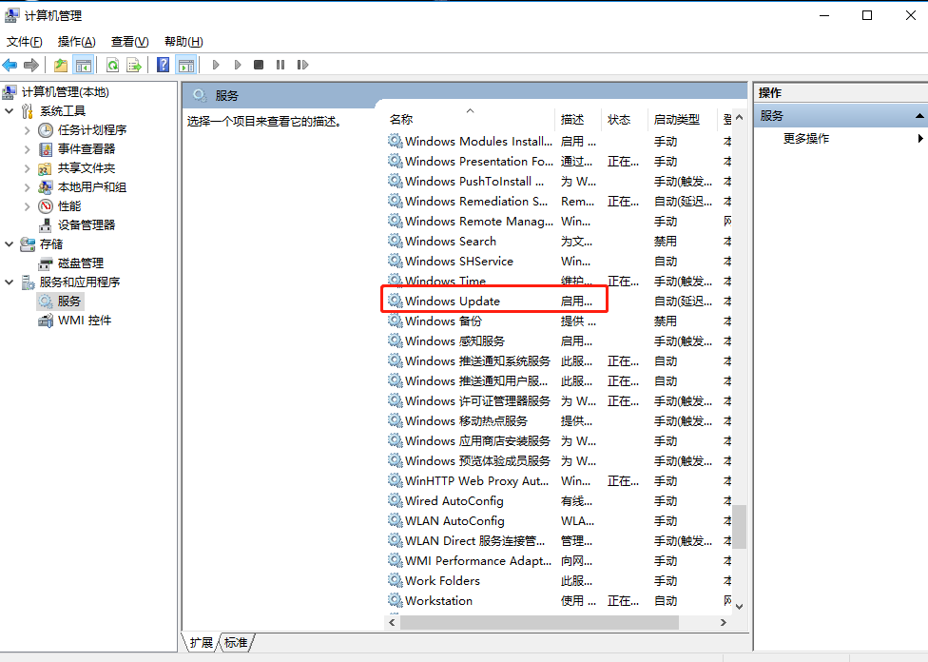
Task: Click the Restart Service icon
Action: click(302, 65)
